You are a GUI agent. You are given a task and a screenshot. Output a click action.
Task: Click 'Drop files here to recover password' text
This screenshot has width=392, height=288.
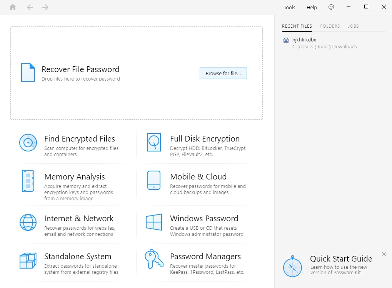[x=81, y=79]
